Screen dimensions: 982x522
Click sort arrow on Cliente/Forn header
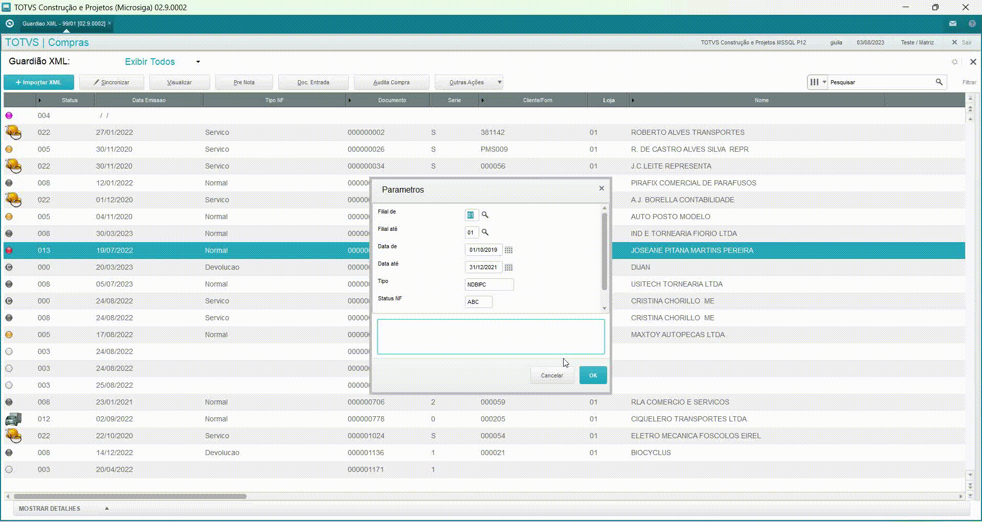(482, 100)
